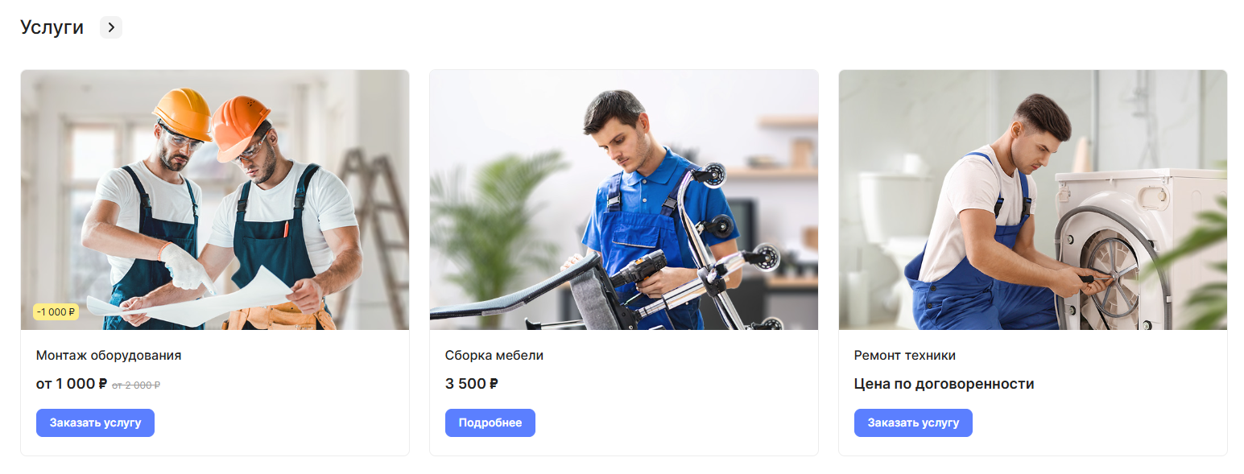The image size is (1244, 474).
Task: Click the yellow -1 000 ₽ discount badge
Action: (56, 312)
